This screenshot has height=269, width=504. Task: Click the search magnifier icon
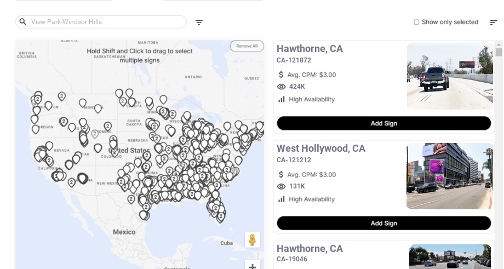click(22, 22)
